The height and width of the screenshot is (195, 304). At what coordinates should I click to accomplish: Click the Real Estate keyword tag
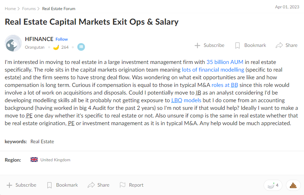(42, 141)
